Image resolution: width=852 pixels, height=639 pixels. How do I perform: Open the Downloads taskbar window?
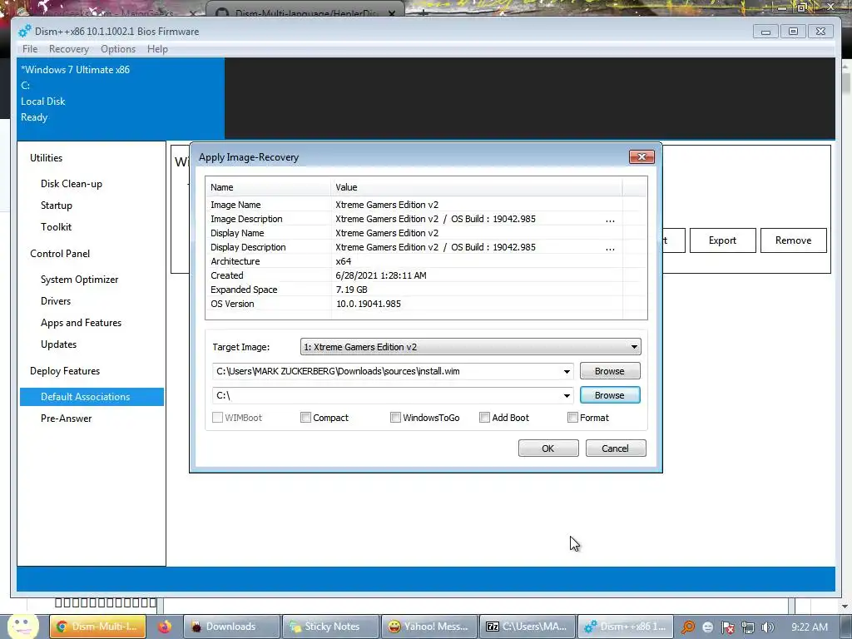232,627
